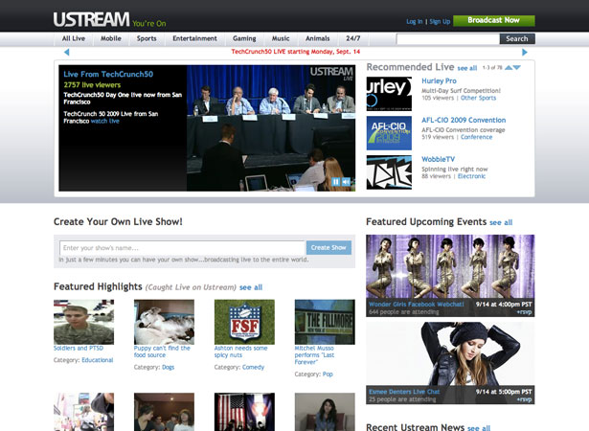Open the Mobile tab
589x431 pixels.
click(111, 38)
